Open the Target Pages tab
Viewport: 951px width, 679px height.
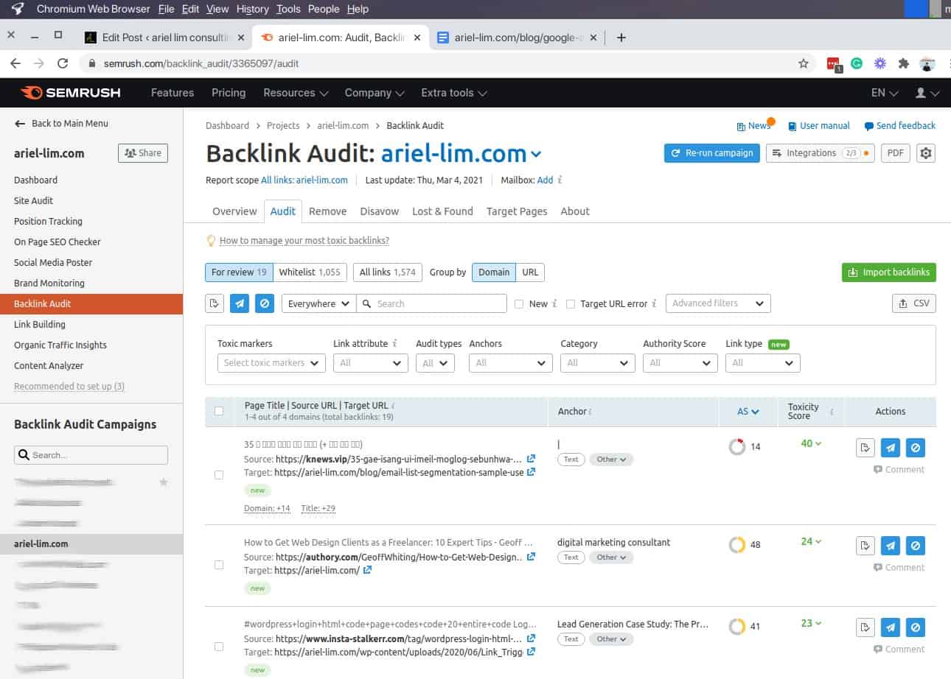[x=517, y=211]
